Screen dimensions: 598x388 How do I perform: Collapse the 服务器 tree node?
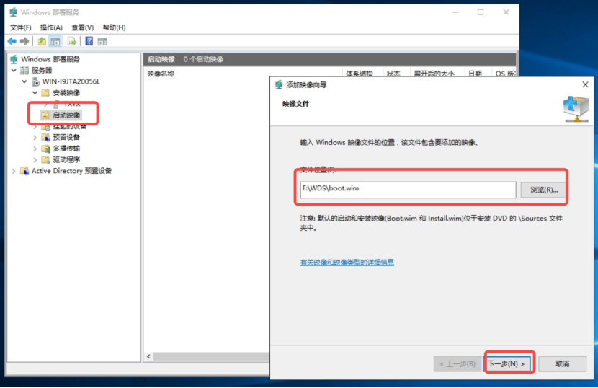14,70
